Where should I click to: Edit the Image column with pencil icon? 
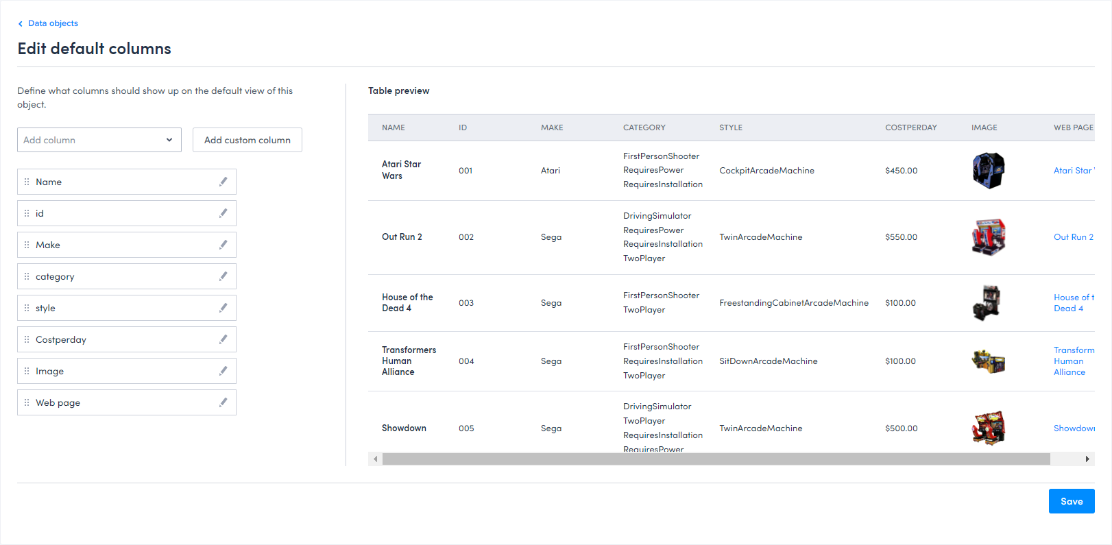tap(223, 371)
